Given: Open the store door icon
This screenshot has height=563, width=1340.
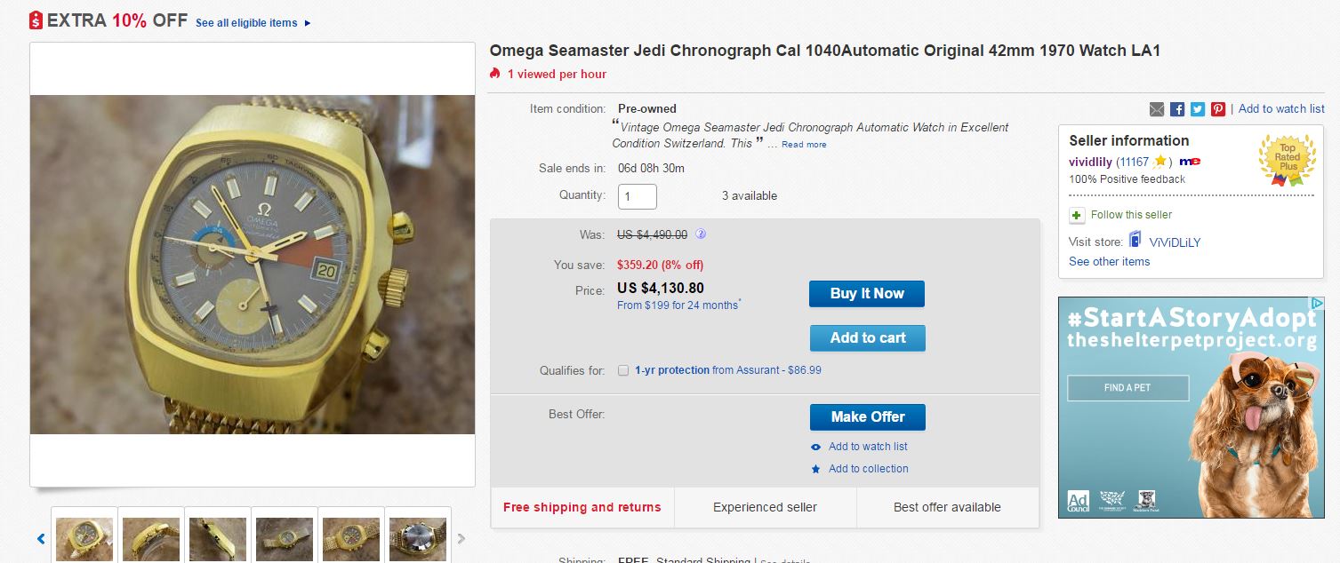Looking at the screenshot, I should click(1135, 240).
